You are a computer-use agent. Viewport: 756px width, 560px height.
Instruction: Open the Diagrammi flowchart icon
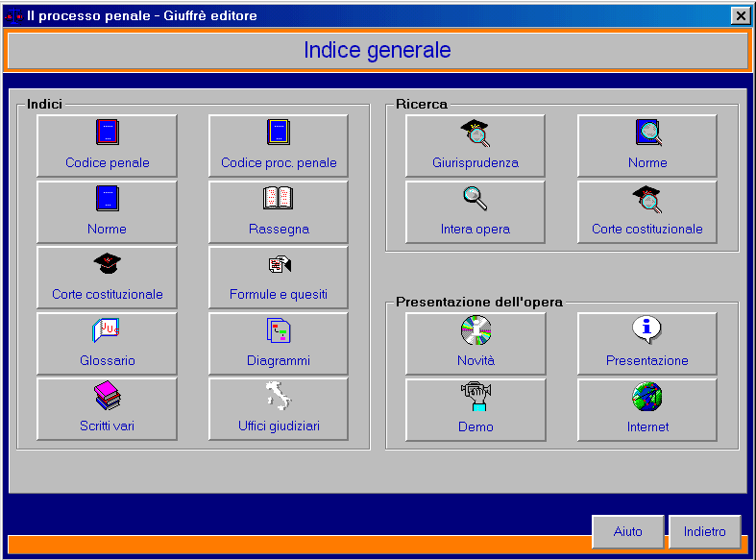pos(279,343)
